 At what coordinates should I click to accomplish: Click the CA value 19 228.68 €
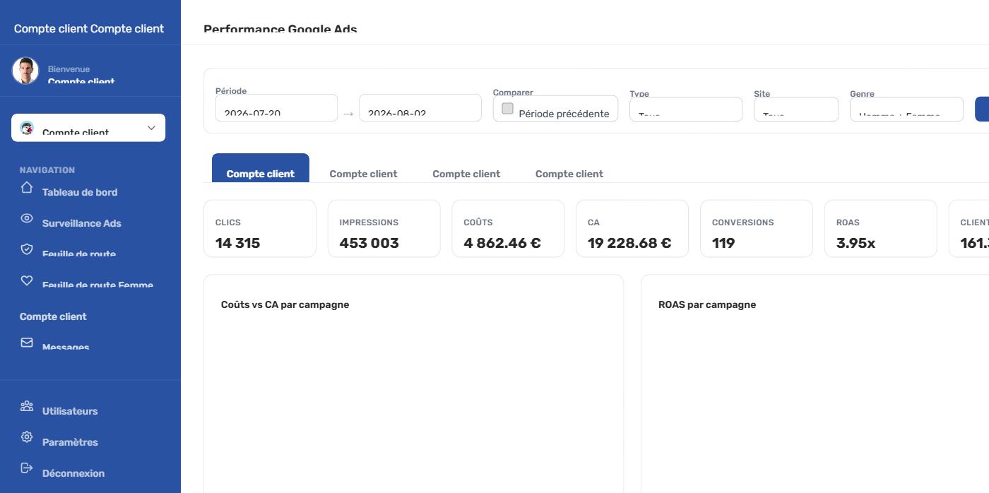(629, 243)
